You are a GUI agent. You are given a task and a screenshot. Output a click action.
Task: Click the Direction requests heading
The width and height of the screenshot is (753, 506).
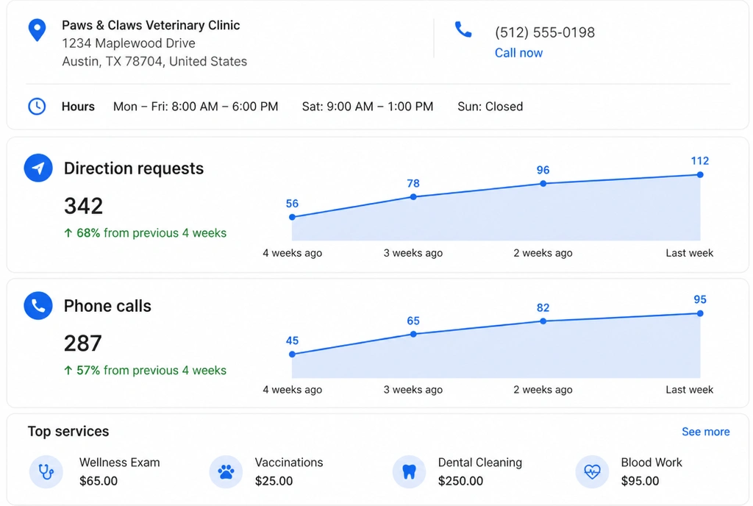pyautogui.click(x=134, y=168)
